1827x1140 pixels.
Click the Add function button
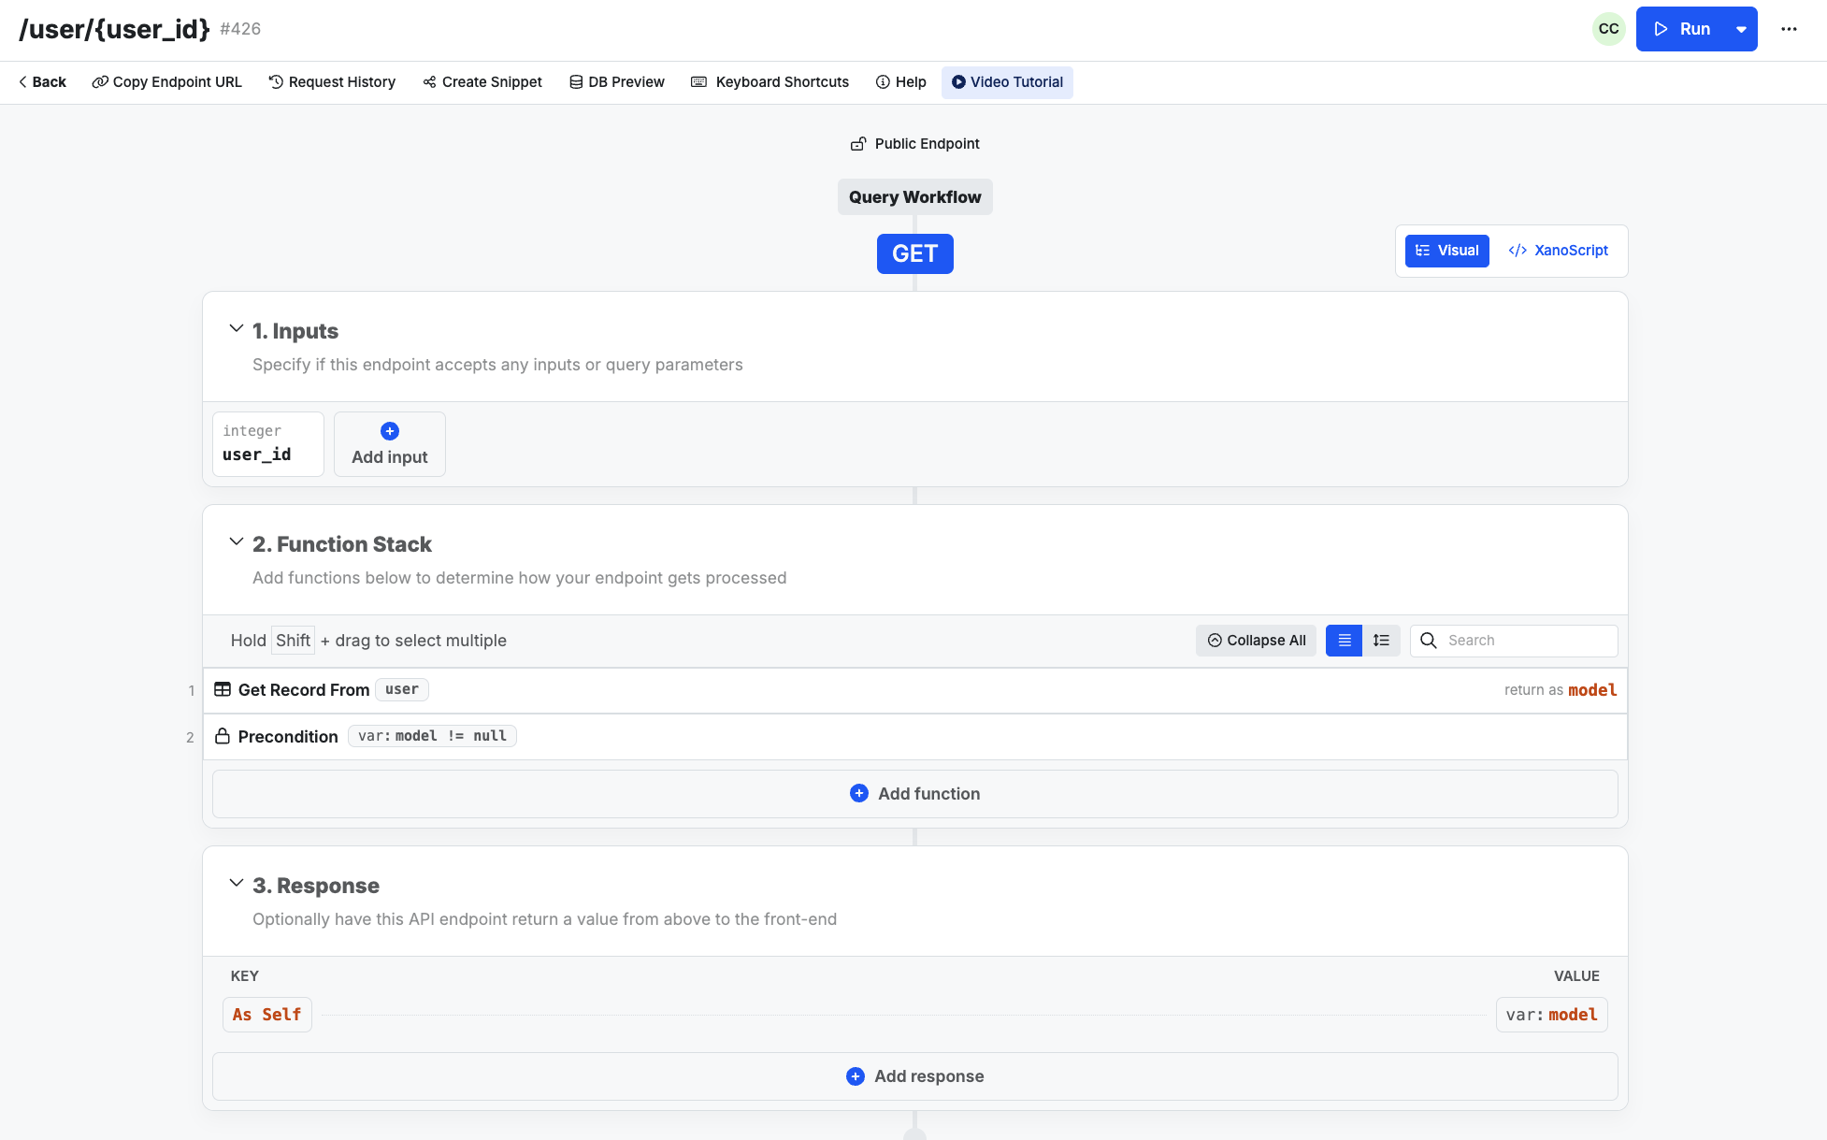point(914,794)
